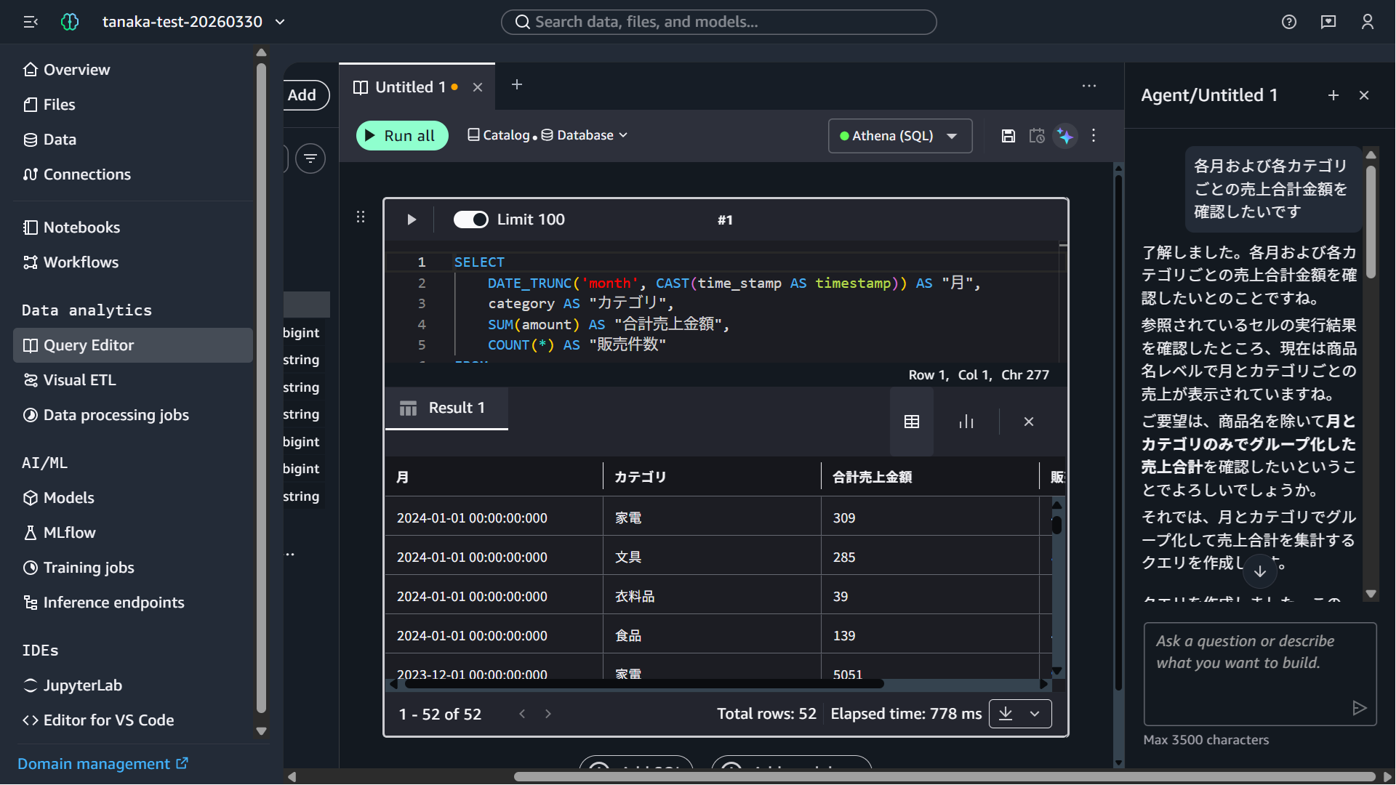Open Data processing jobs
1396x785 pixels.
click(133, 415)
